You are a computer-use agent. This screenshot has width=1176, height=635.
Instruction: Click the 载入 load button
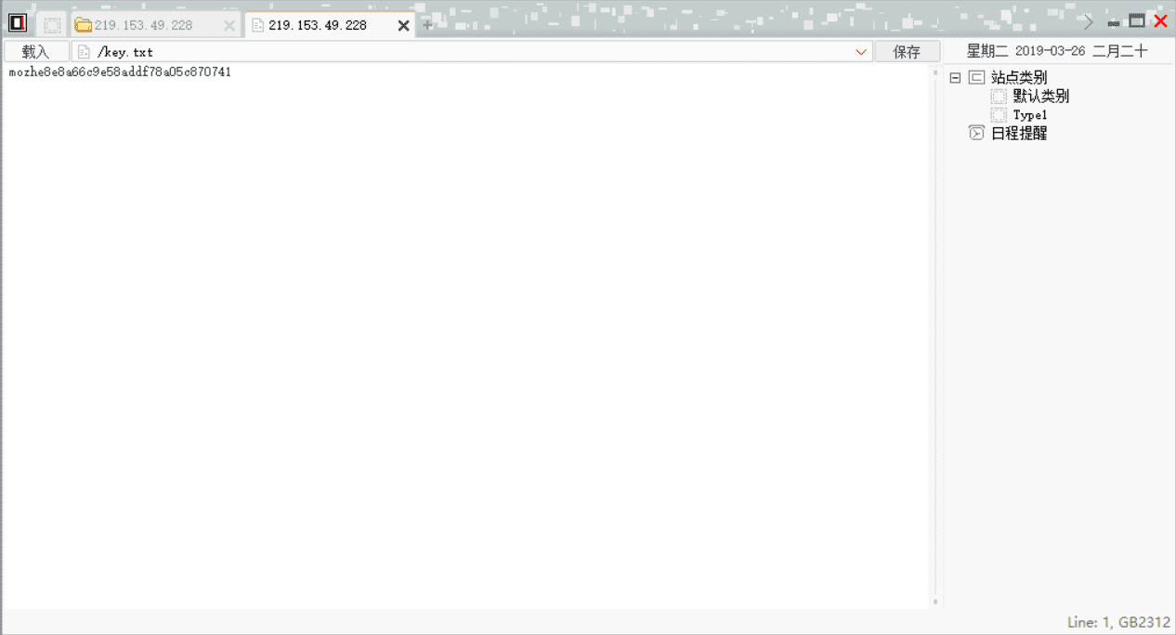coord(36,52)
